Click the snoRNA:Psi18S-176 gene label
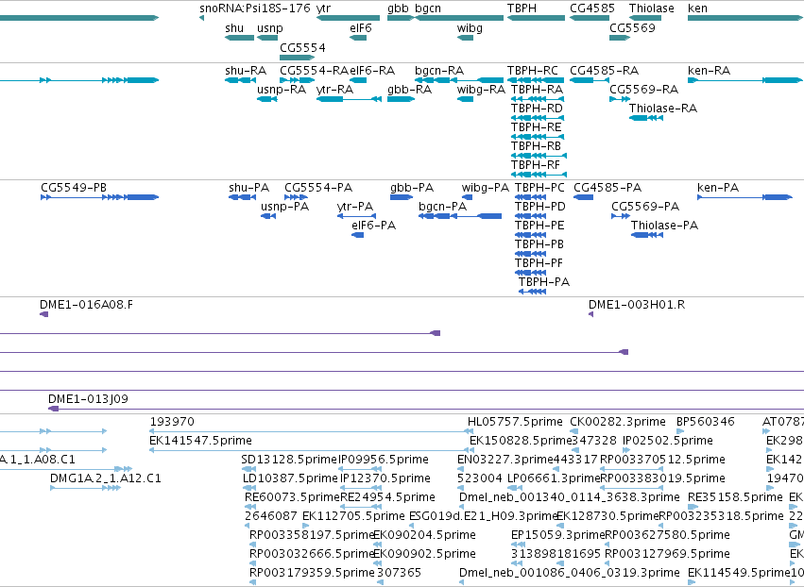This screenshot has height=587, width=804. pos(255,8)
